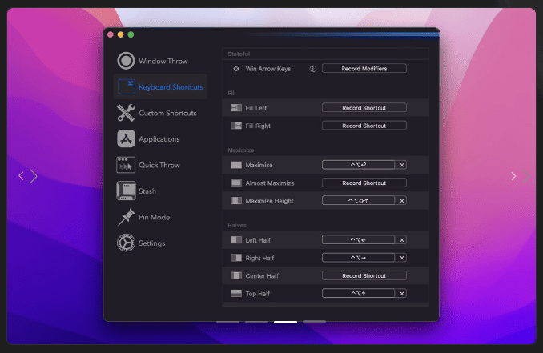Clear the Left Half shortcut

click(402, 240)
